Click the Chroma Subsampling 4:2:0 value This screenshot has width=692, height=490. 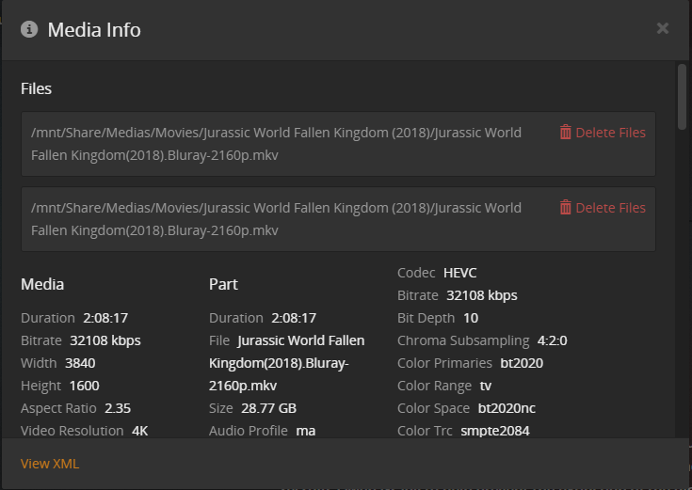[x=552, y=340]
